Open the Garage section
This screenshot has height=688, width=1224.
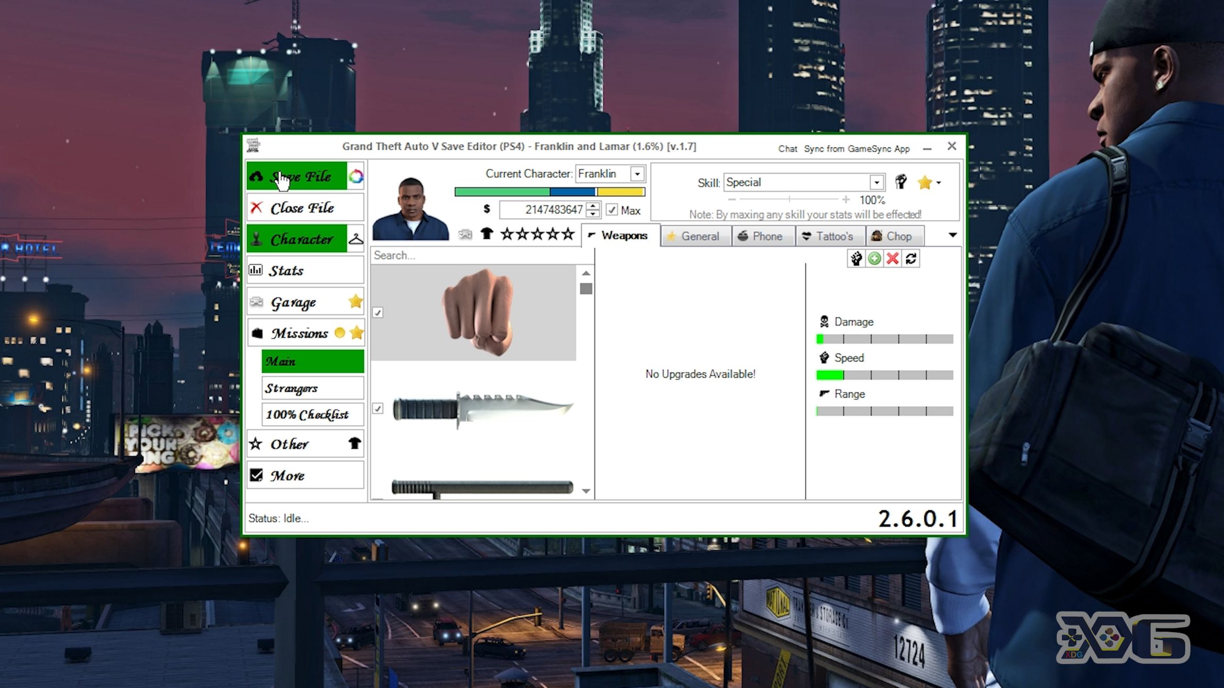296,302
